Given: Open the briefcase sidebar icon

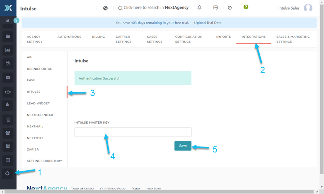Looking at the screenshot, I should [x=8, y=36].
